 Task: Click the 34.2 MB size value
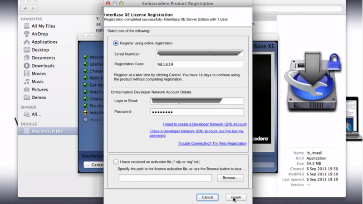click(x=314, y=164)
